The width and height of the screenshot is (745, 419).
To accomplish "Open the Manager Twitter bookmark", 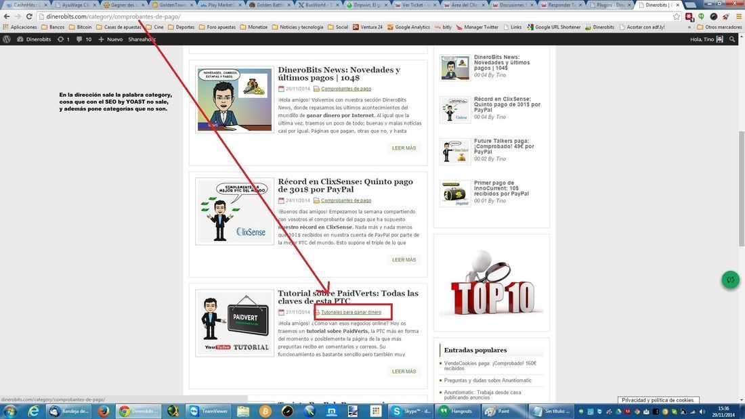I will point(477,27).
